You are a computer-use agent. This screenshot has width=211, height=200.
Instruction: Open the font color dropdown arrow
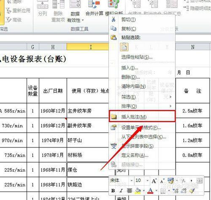tap(156, 191)
